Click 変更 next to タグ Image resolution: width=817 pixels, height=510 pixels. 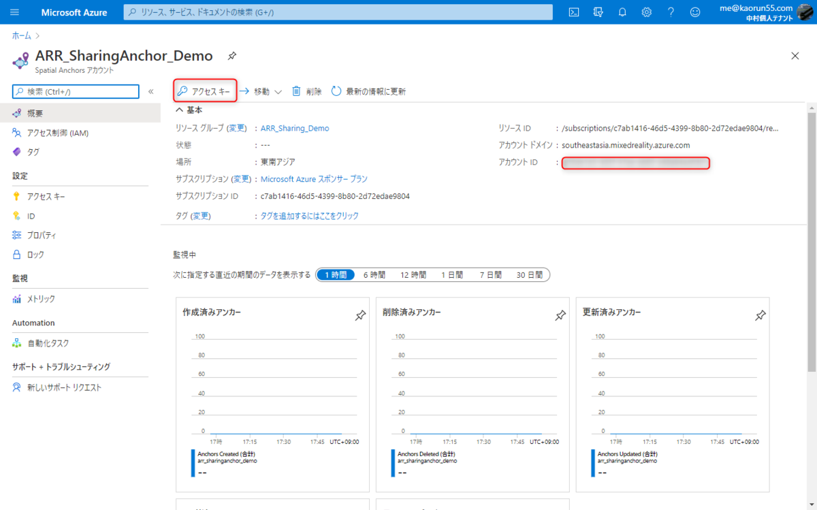click(x=201, y=216)
